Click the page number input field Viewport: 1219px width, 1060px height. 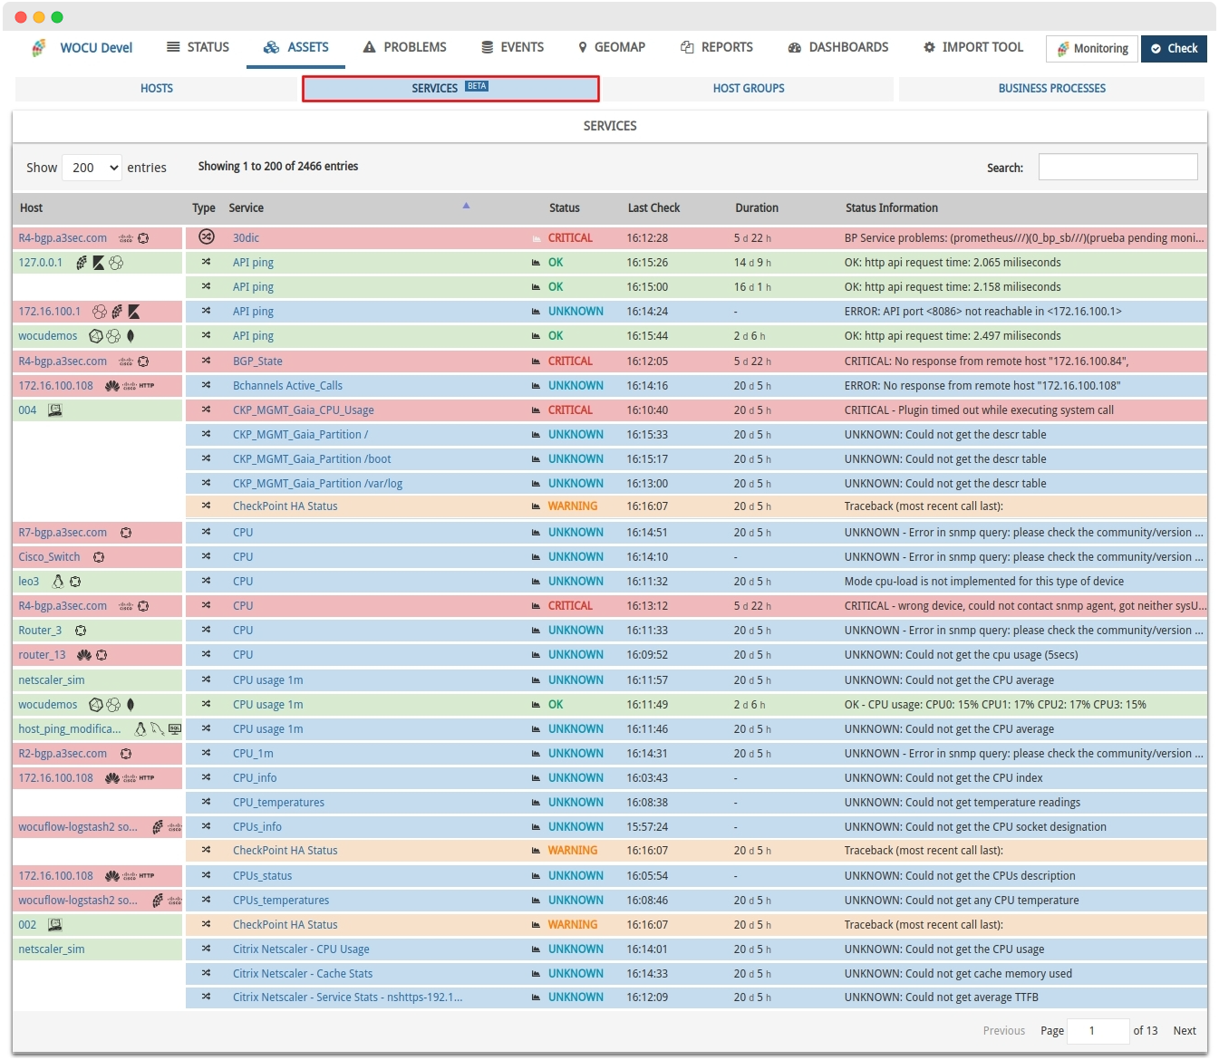coord(1098,1031)
